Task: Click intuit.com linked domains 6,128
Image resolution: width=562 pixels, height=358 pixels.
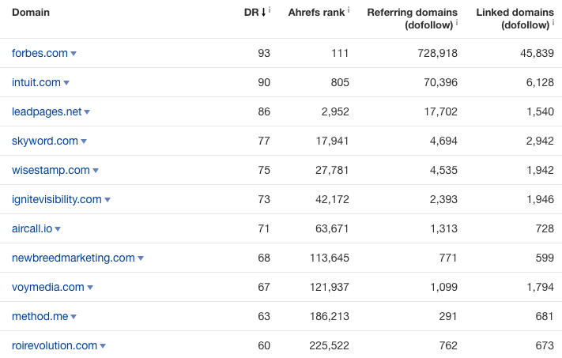Action: click(540, 82)
